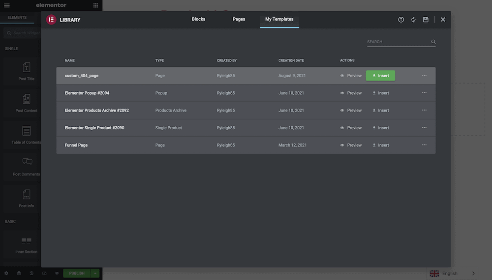
Task: Select the My Templates tab
Action: [x=279, y=19]
